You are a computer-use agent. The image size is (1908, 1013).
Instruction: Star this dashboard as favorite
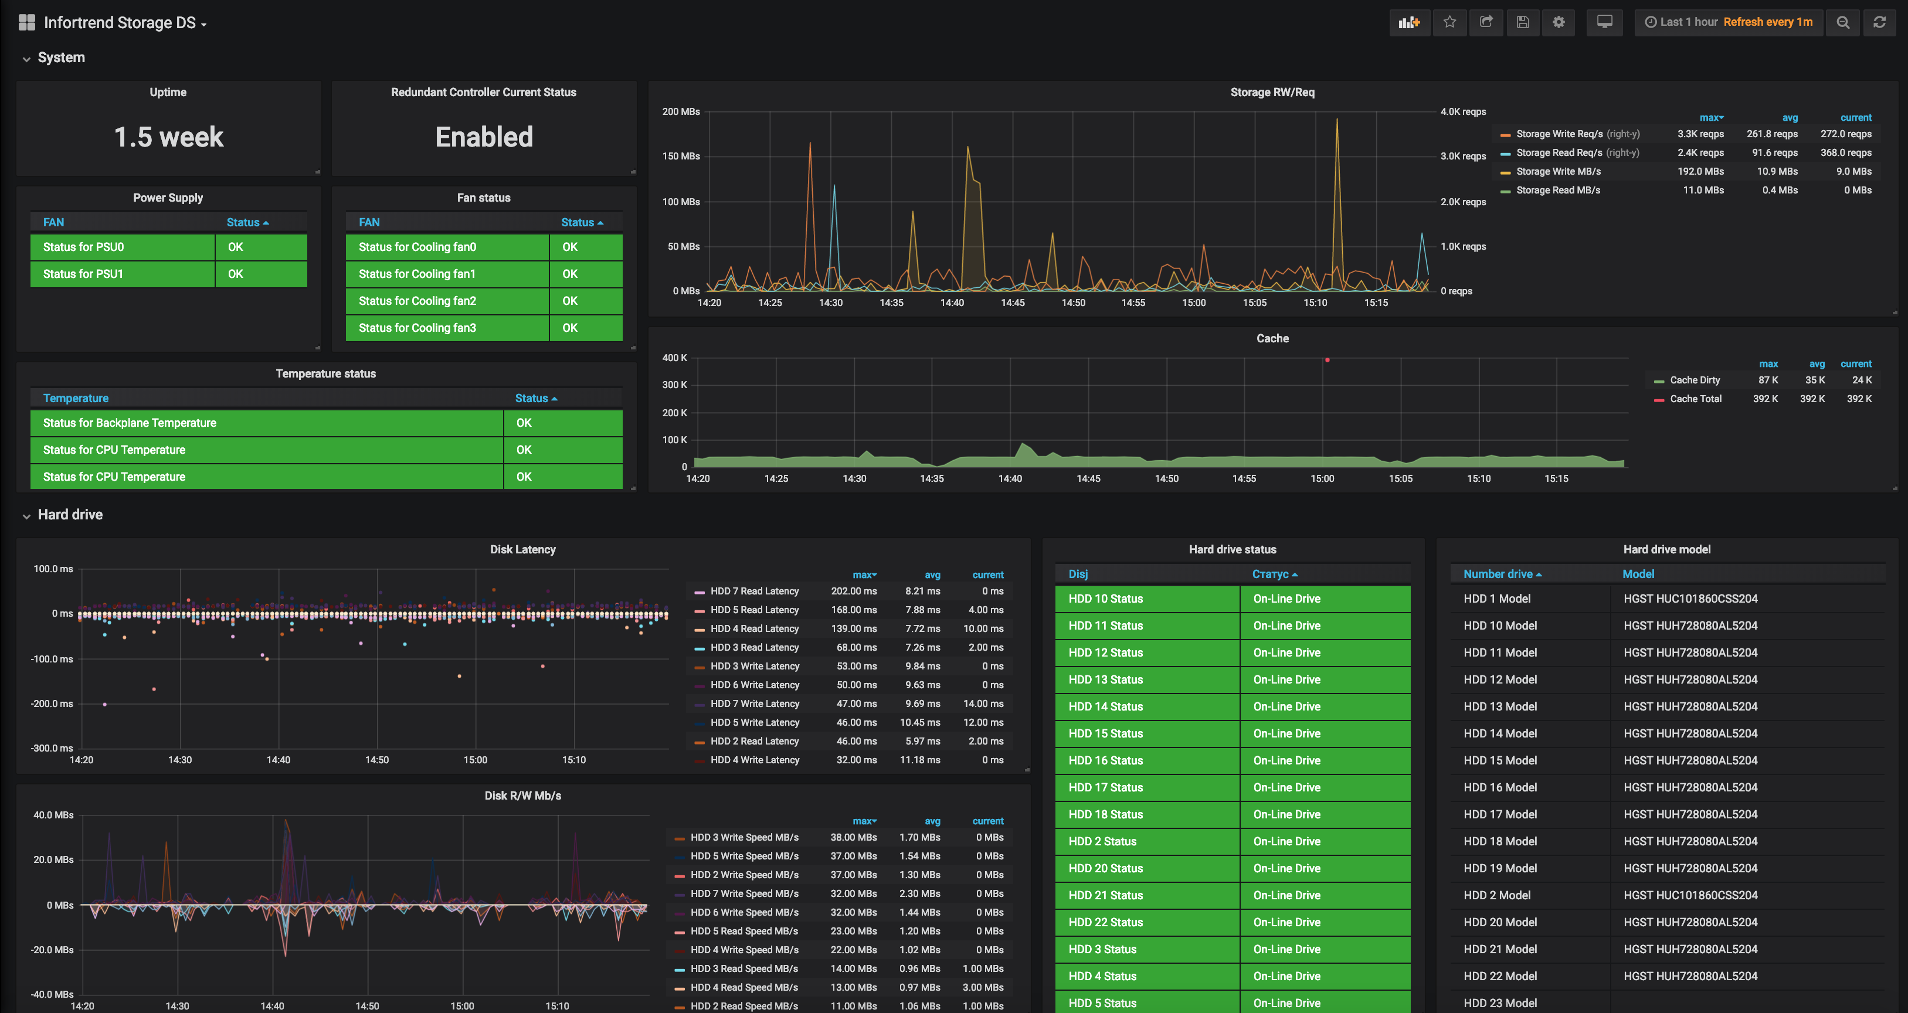point(1449,22)
